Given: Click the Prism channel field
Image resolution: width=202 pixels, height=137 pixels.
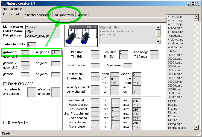Looking at the screenshot, I should click(x=95, y=123).
